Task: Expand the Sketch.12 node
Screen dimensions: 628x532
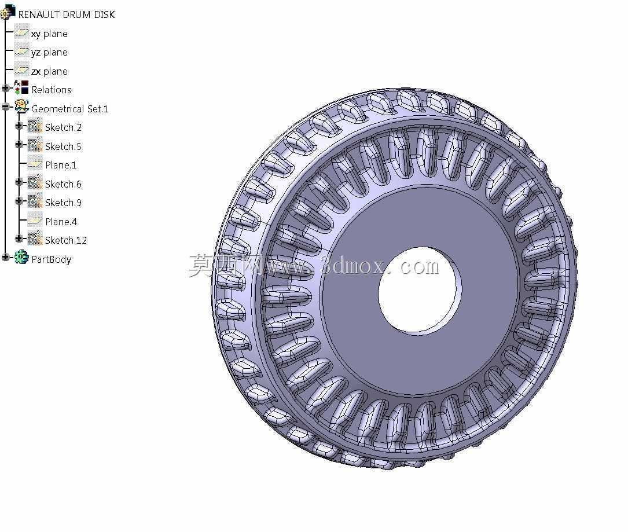Action: click(x=19, y=239)
